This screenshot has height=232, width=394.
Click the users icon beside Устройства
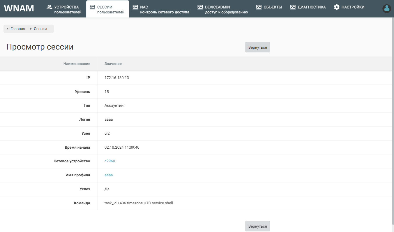click(x=49, y=7)
